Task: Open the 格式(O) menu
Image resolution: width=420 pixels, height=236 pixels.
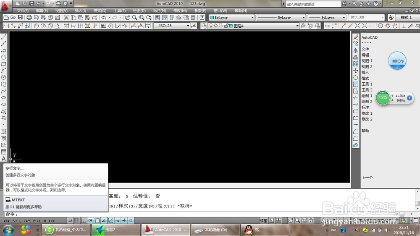Action: [x=100, y=11]
